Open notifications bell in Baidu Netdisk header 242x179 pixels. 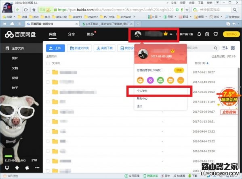click(x=199, y=34)
